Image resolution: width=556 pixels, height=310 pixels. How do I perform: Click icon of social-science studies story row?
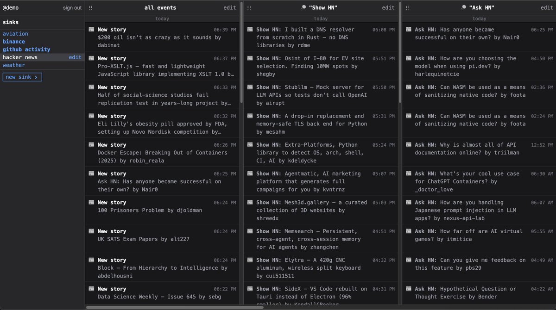(x=91, y=87)
